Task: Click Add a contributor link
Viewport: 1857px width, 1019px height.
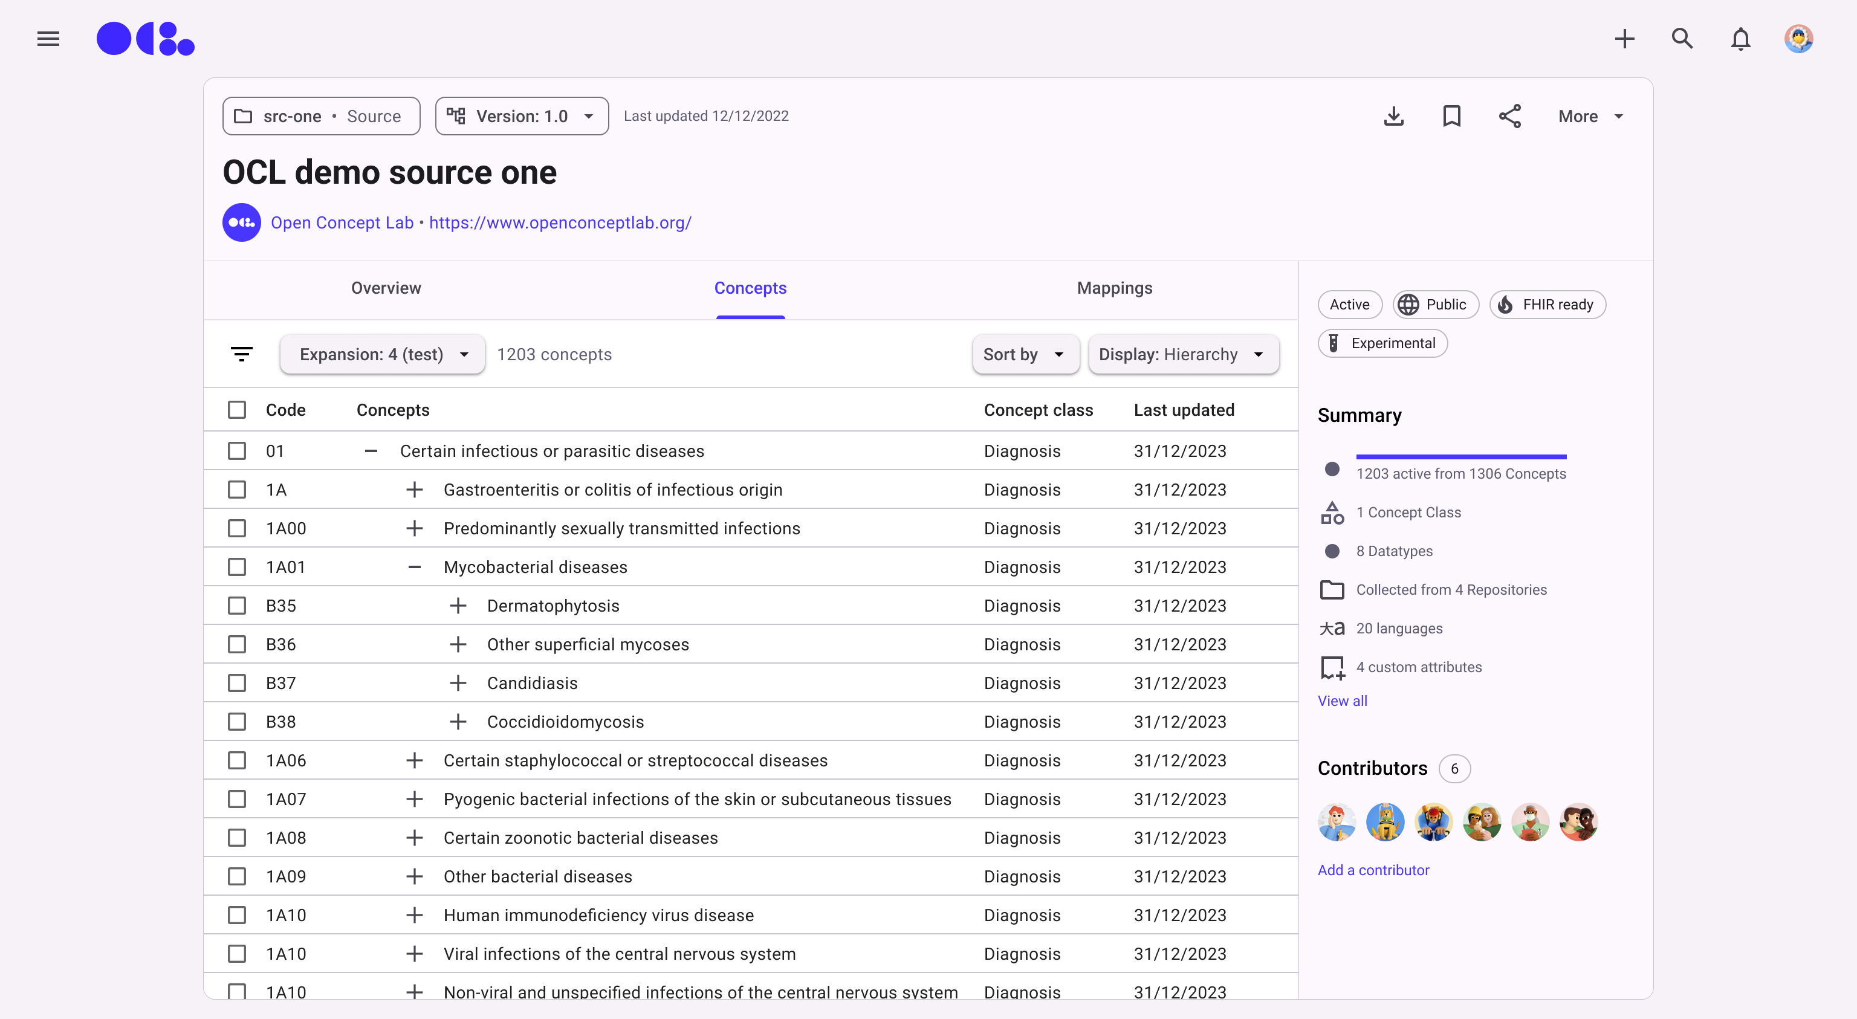Action: [1373, 870]
